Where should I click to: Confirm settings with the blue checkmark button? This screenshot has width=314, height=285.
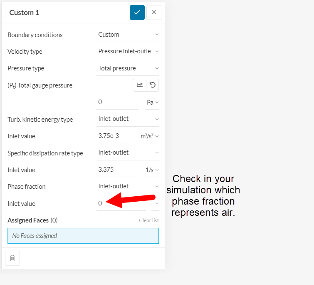coord(137,12)
